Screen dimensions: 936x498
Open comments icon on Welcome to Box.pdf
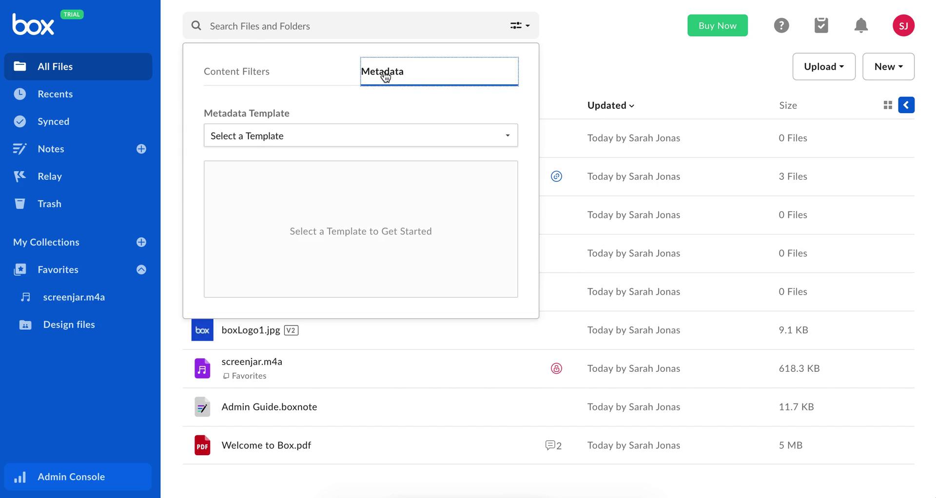pyautogui.click(x=553, y=445)
